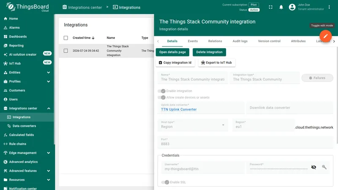Click Delete integration button
Image resolution: width=338 pixels, height=190 pixels.
pyautogui.click(x=209, y=52)
